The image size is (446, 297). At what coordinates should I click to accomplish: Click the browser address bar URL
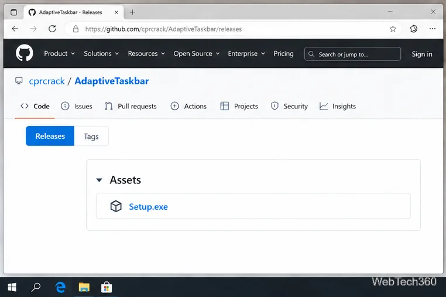click(x=163, y=29)
